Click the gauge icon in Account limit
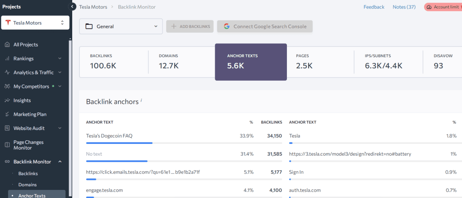The width and height of the screenshot is (462, 198). (x=429, y=7)
